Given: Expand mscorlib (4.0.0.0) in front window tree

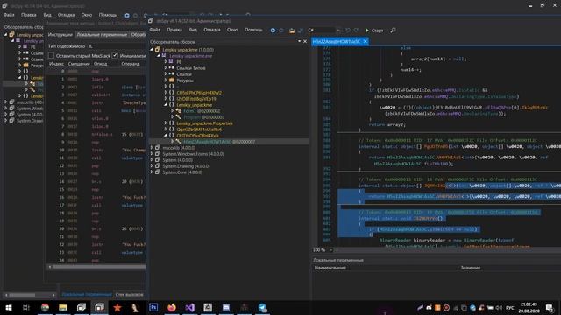Looking at the screenshot, I should (x=152, y=148).
